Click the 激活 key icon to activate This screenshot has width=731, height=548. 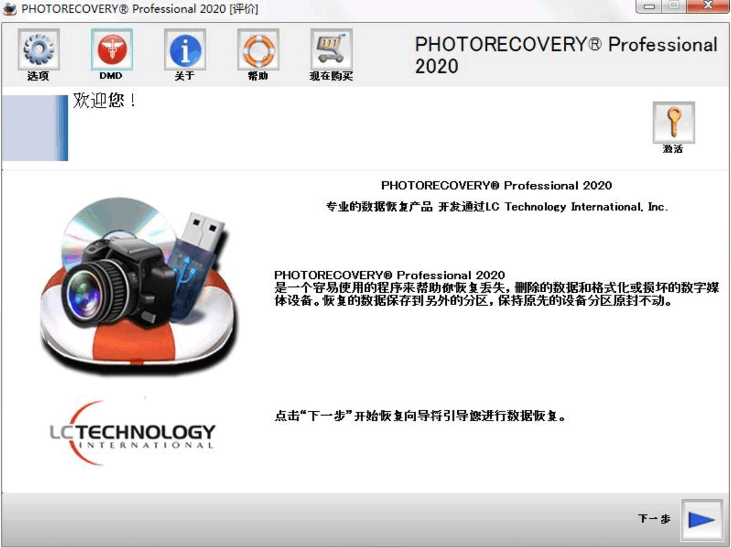(674, 122)
